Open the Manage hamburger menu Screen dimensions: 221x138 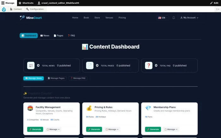8,3
